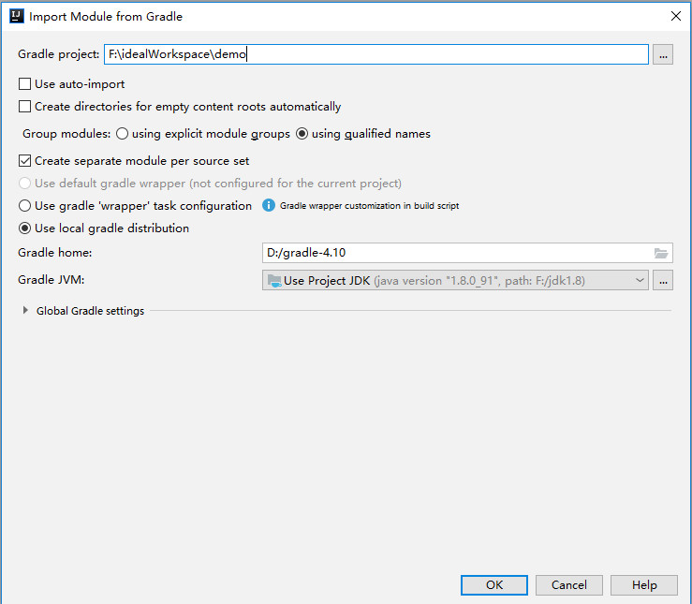Image resolution: width=692 pixels, height=604 pixels.
Task: Close the Import Module dialog
Action: click(x=676, y=16)
